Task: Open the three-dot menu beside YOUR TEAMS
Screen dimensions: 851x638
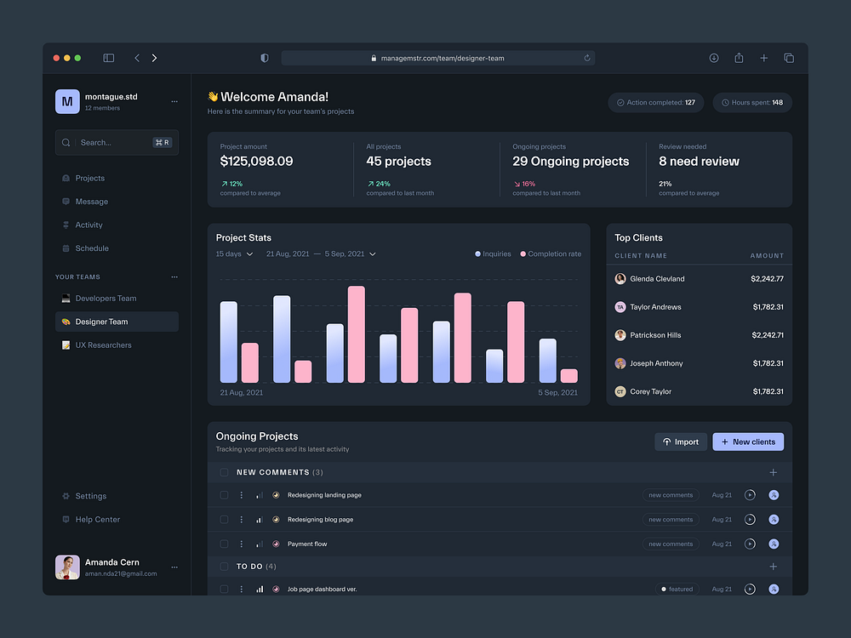Action: (174, 276)
